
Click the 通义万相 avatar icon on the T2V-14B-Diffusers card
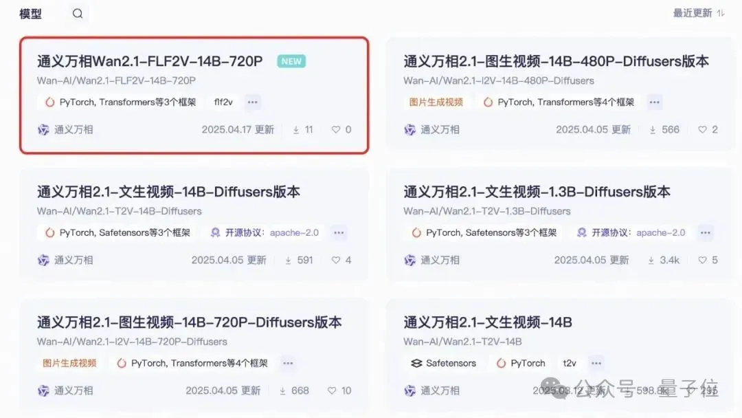tap(43, 261)
